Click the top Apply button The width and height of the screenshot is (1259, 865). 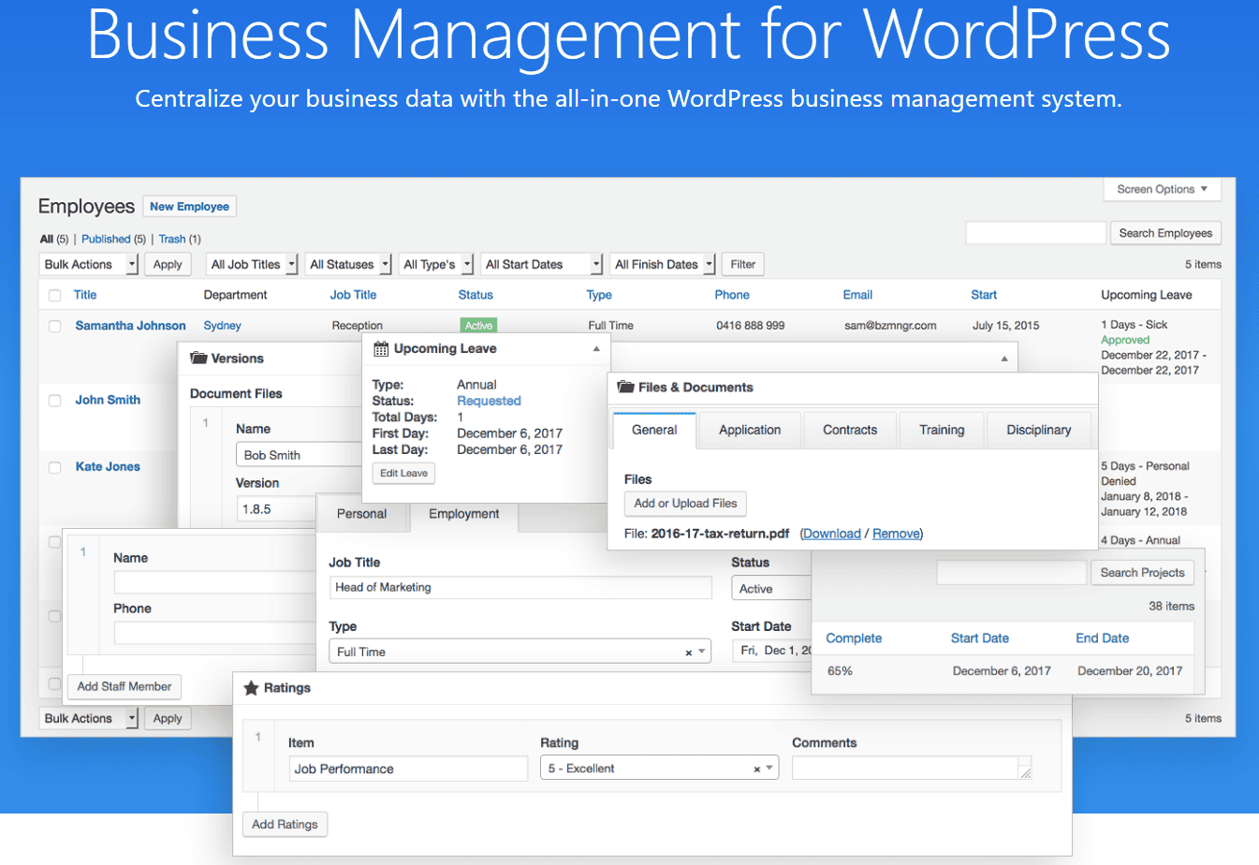[168, 265]
